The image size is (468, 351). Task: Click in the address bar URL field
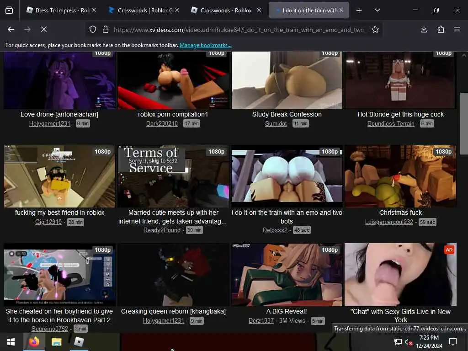[239, 30]
